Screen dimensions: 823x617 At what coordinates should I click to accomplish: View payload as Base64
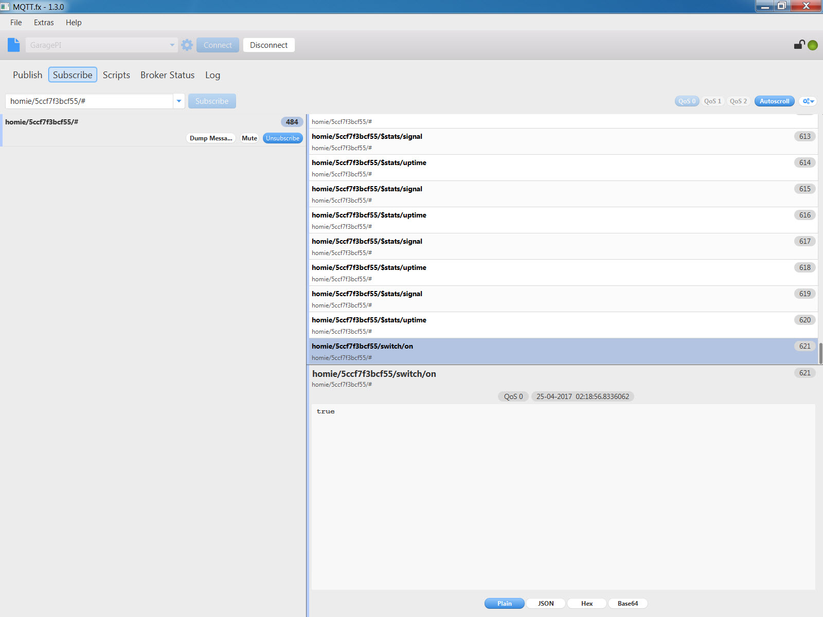(x=627, y=603)
